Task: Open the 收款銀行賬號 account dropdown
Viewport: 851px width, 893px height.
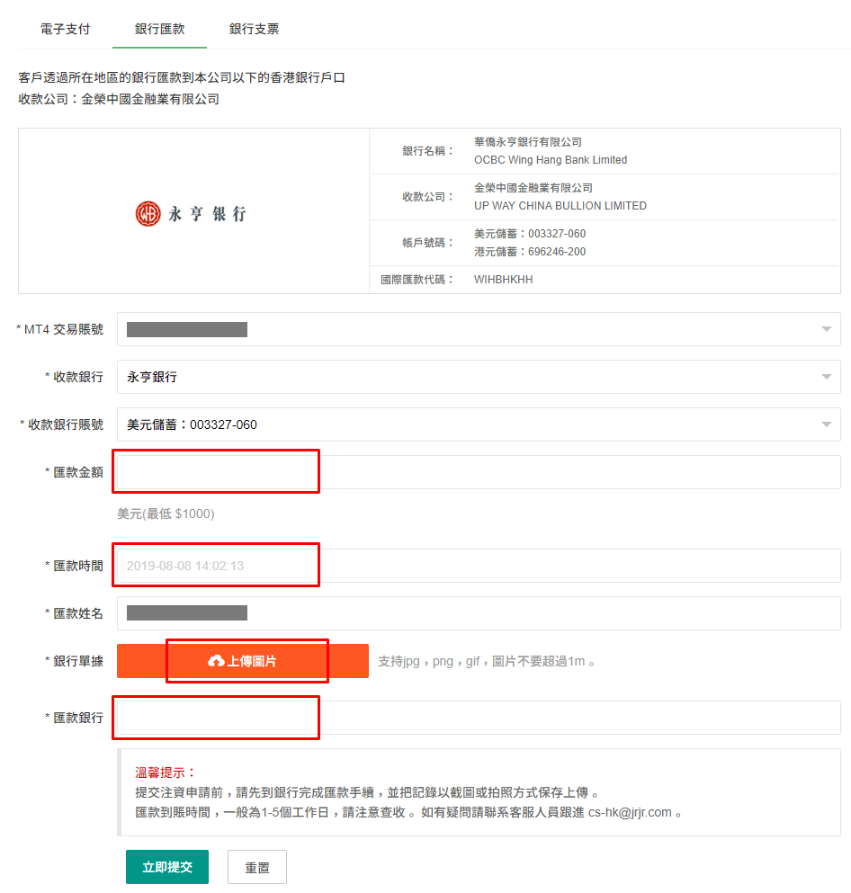Action: click(479, 424)
